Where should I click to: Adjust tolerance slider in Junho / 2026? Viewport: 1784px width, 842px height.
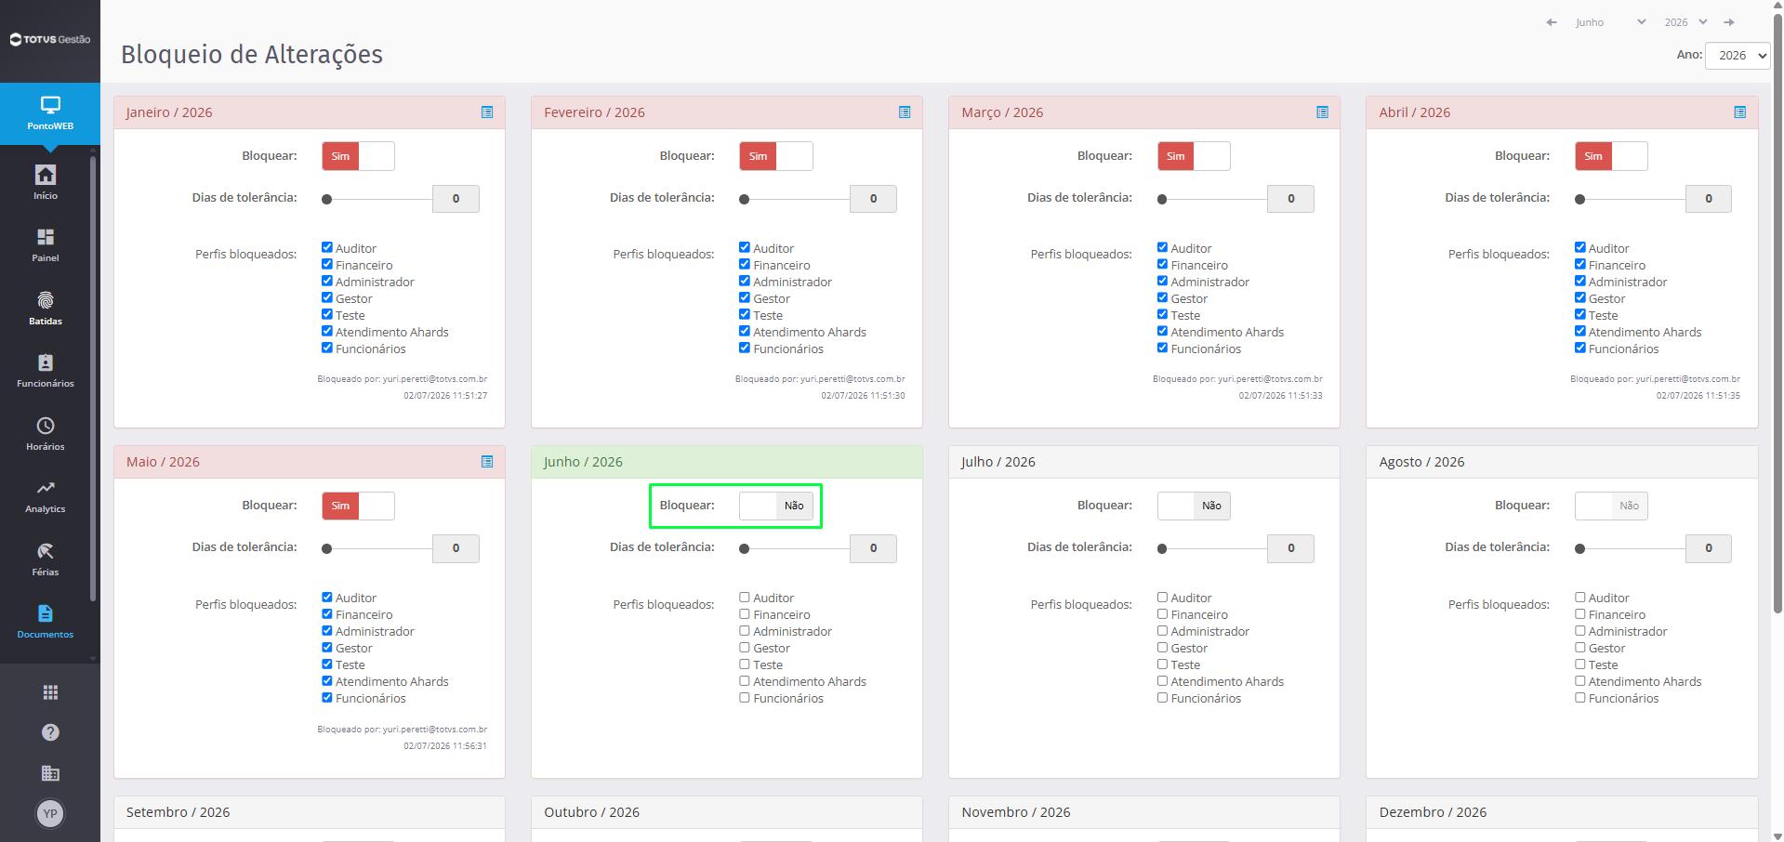[794, 548]
